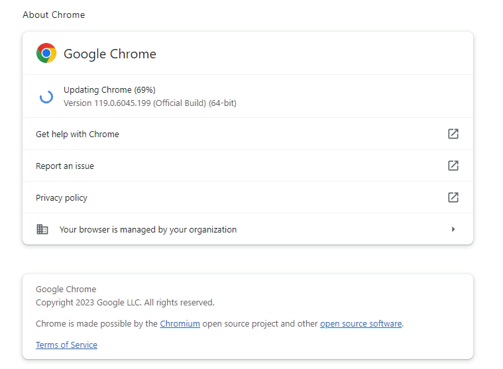Click Copyright 2023 Google LLC text
Viewport: 503px width, 369px height.
(x=125, y=303)
